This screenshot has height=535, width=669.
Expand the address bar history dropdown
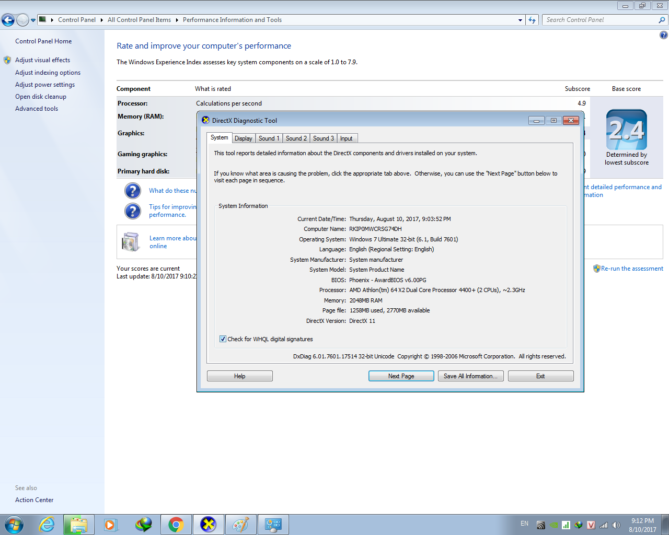[x=520, y=20]
